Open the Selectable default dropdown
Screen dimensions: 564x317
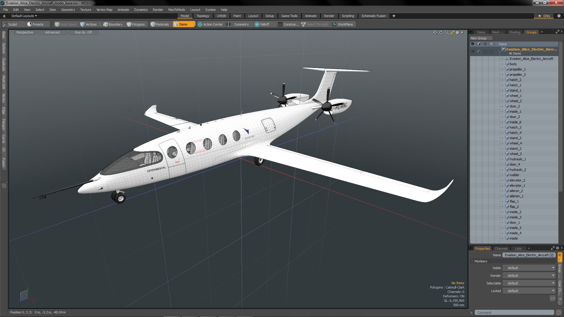click(529, 283)
